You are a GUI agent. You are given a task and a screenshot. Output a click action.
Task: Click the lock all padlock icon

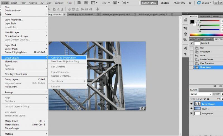(208, 99)
